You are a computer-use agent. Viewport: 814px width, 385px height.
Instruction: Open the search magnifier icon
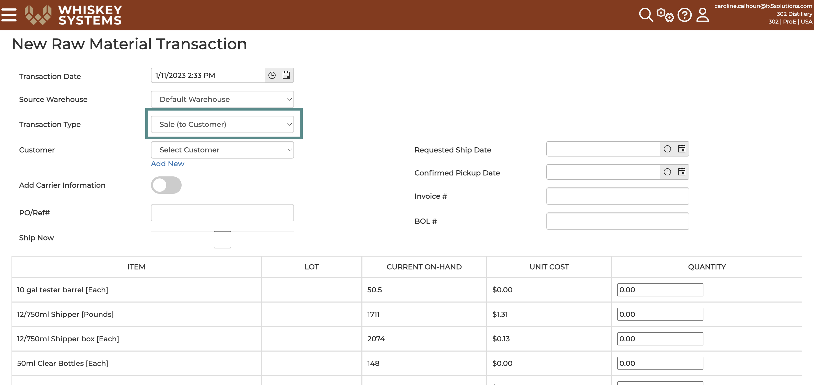tap(646, 15)
